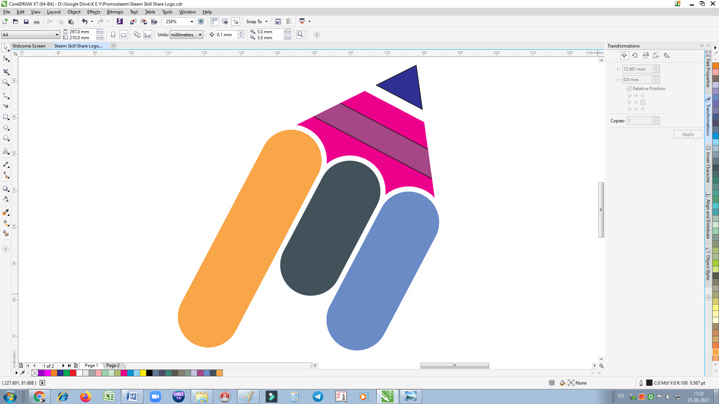Open the Effects menu
The image size is (719, 404).
(94, 12)
